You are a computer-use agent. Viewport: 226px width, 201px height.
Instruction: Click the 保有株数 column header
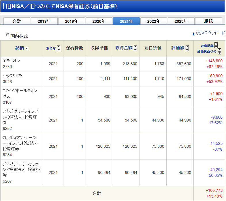[x=74, y=48]
